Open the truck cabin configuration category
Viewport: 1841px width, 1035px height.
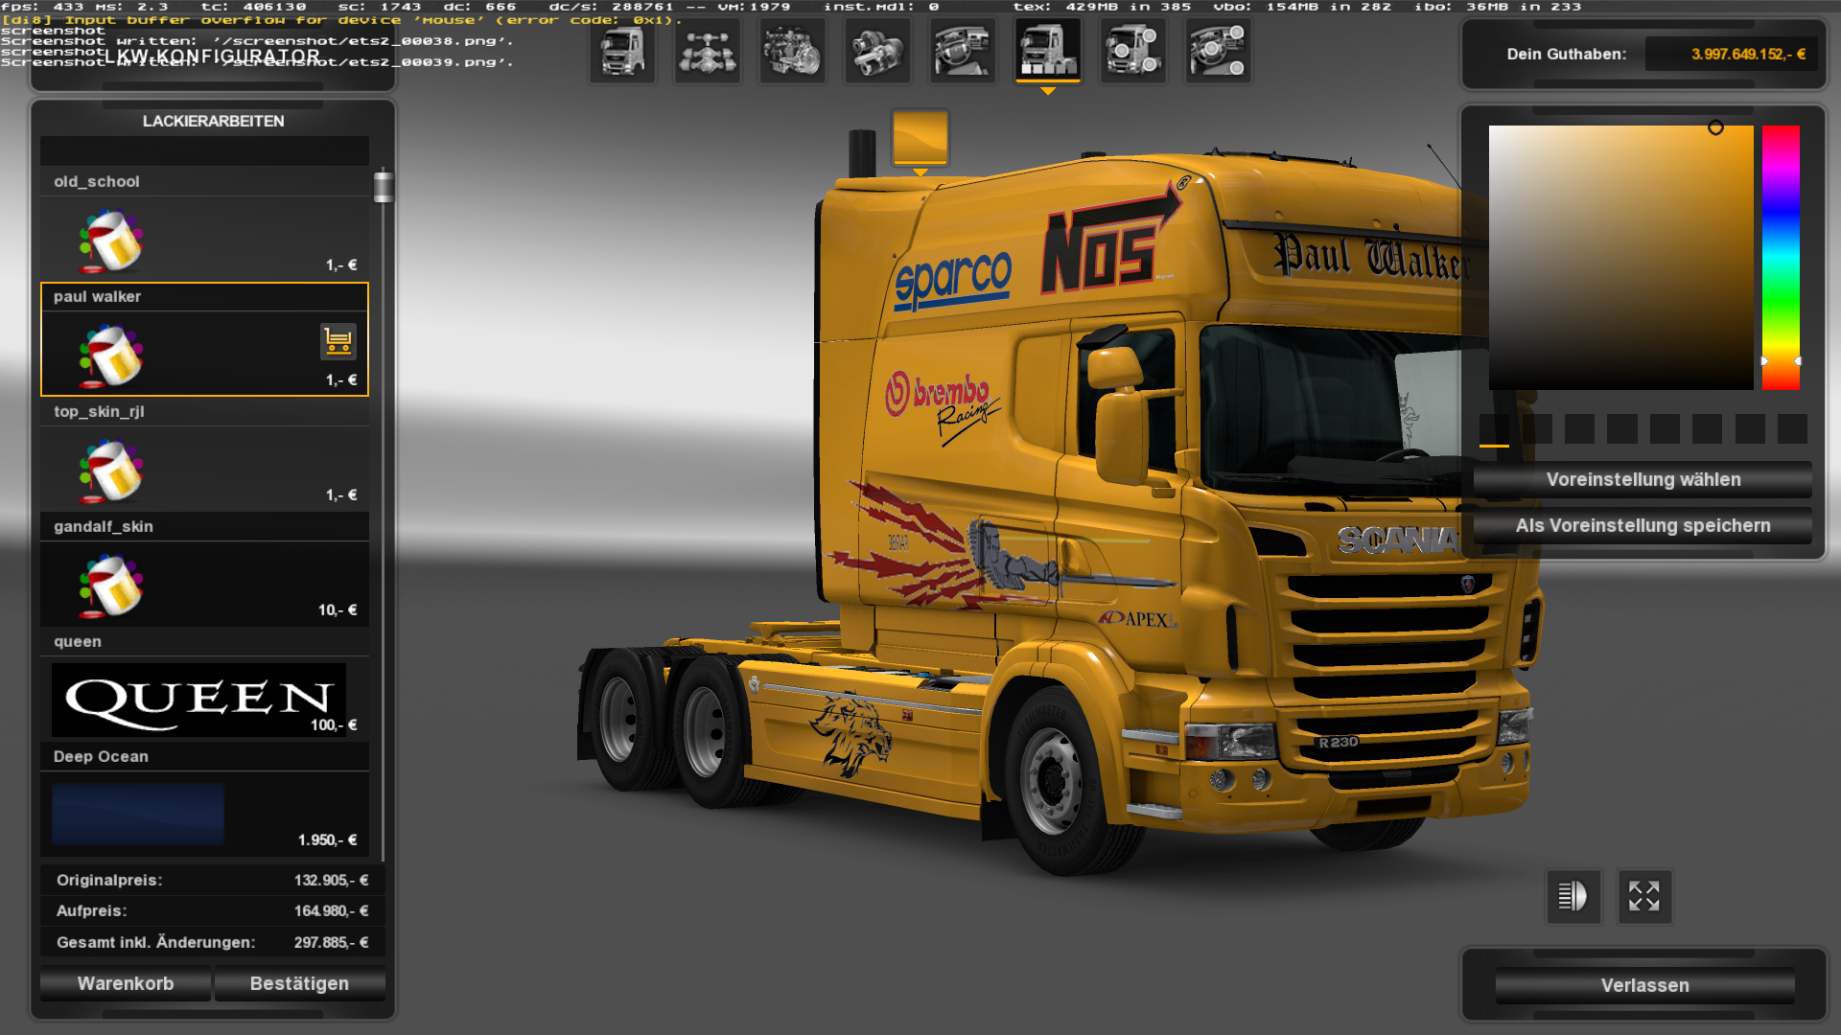coord(622,51)
